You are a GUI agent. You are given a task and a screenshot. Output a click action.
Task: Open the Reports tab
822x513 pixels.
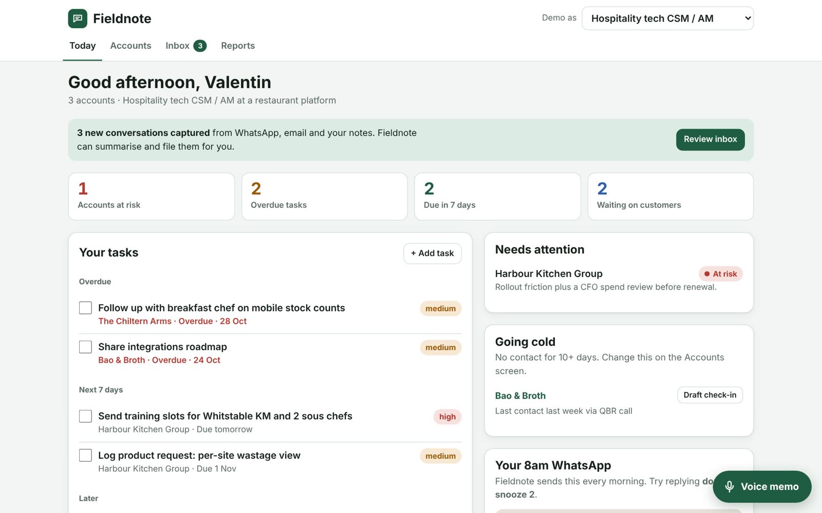point(238,46)
